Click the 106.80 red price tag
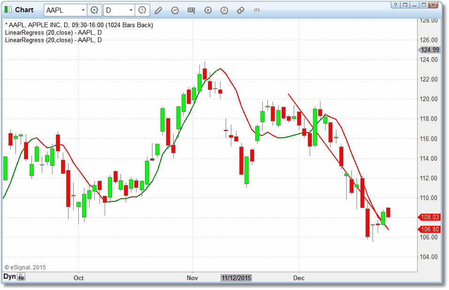The image size is (449, 290). pos(430,229)
